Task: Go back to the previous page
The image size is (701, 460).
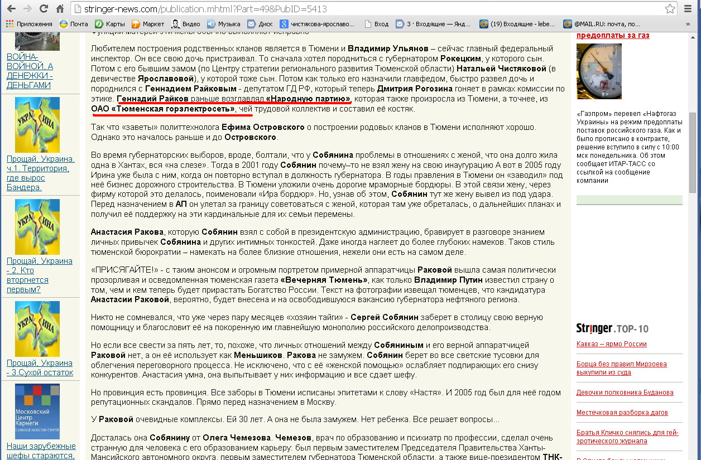Action: point(11,9)
